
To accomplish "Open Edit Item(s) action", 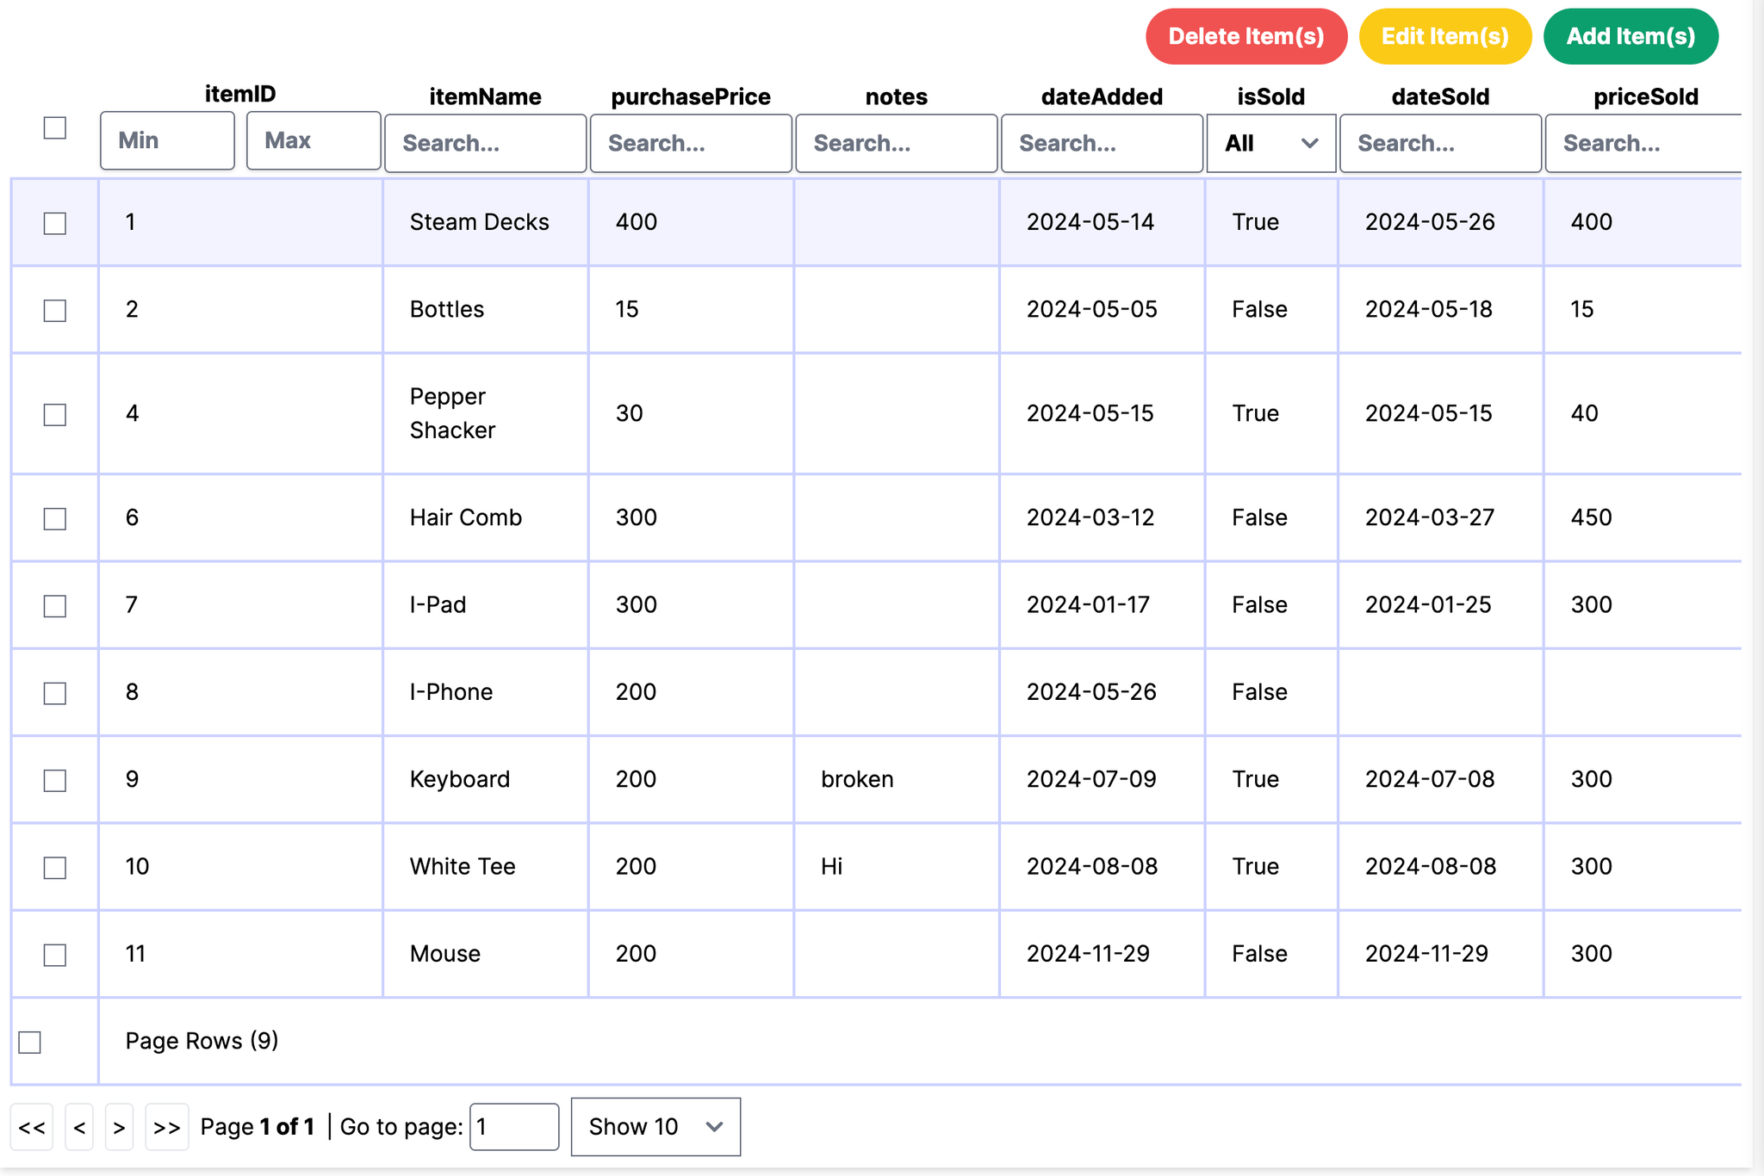I will tap(1444, 36).
